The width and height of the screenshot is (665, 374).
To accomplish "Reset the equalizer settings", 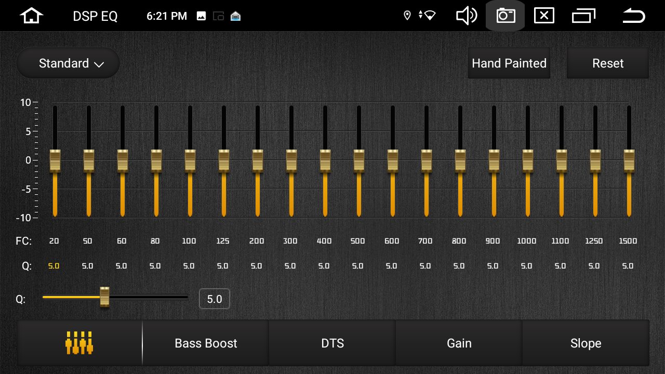I will [x=607, y=63].
